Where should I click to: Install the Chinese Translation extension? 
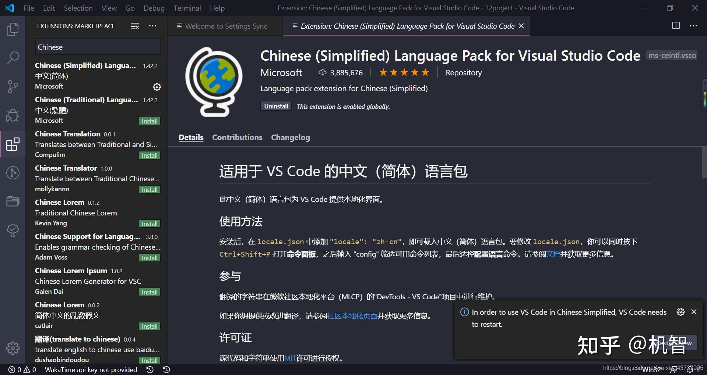click(149, 155)
